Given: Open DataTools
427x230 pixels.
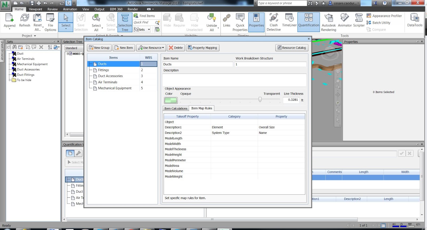Looking at the screenshot, I should point(415,20).
